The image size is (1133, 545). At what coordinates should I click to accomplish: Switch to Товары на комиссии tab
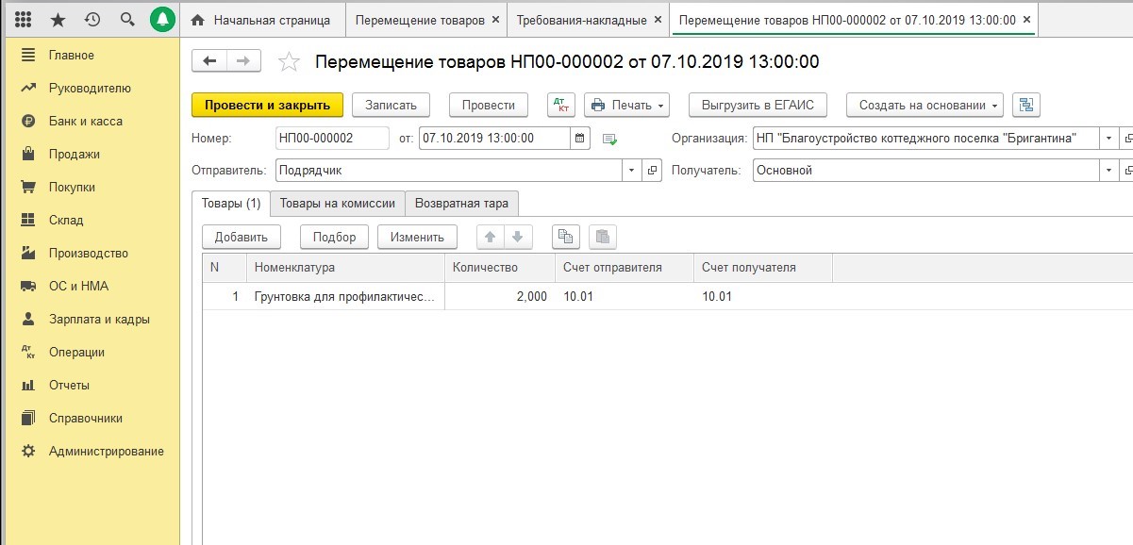tap(338, 204)
